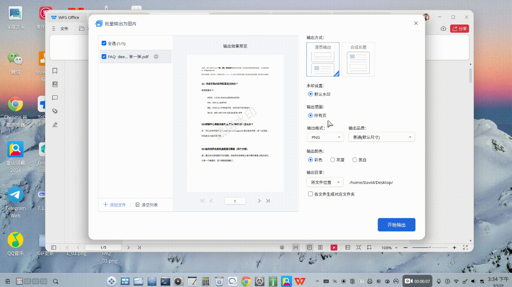Click the more options icon beside FAQ pdf
Viewport: 512px width, 287px height.
(156, 57)
